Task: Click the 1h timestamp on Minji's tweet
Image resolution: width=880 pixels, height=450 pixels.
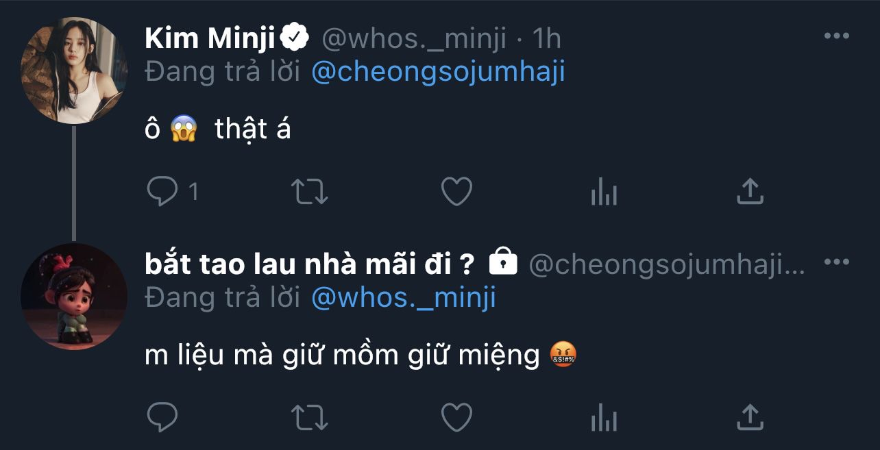Action: (x=547, y=39)
